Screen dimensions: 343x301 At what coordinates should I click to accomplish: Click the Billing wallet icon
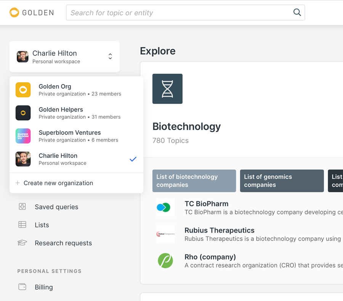[22, 287]
